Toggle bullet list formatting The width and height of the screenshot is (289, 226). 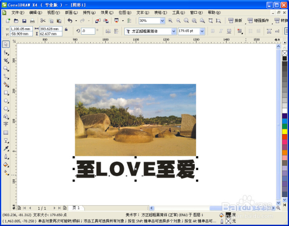coord(250,31)
